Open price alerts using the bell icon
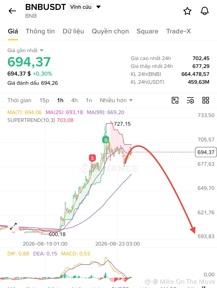This screenshot has width=217, height=288. pos(204,11)
